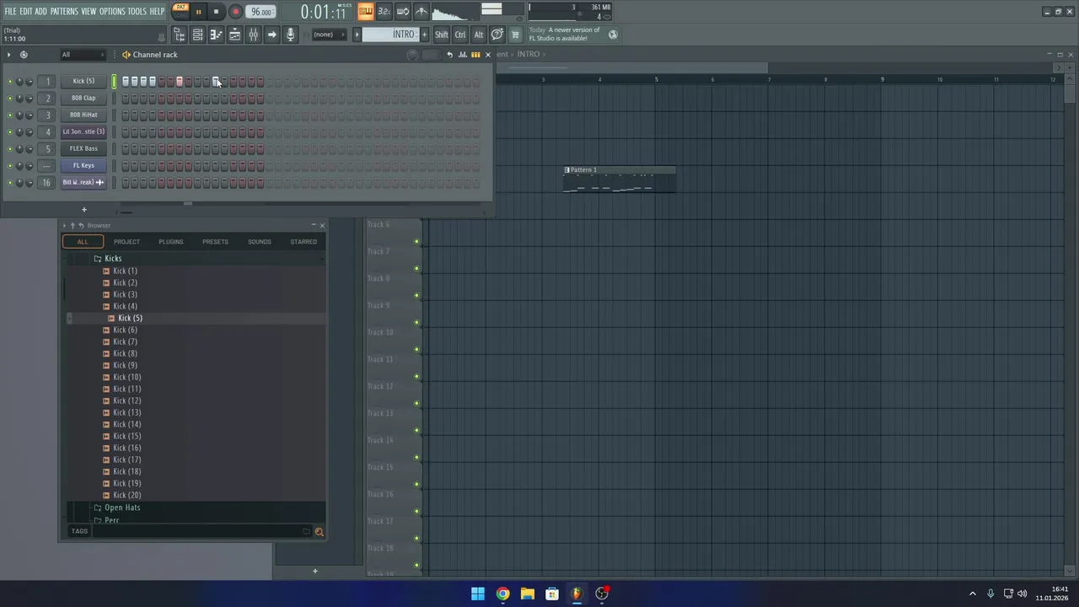Image resolution: width=1079 pixels, height=607 pixels.
Task: Switch Browser to the PLUGINS tab
Action: [x=170, y=242]
